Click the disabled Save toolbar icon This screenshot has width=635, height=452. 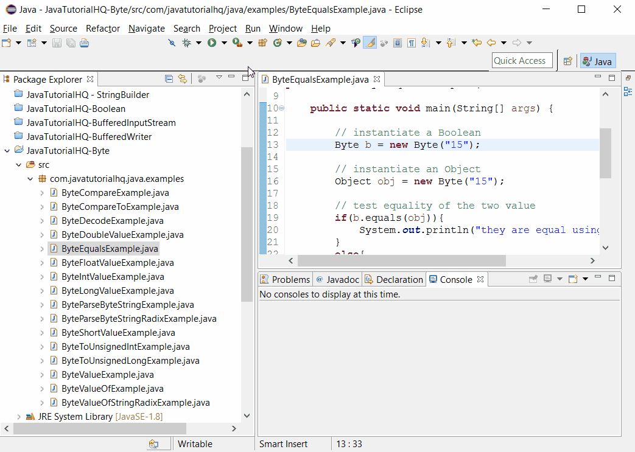coord(57,43)
